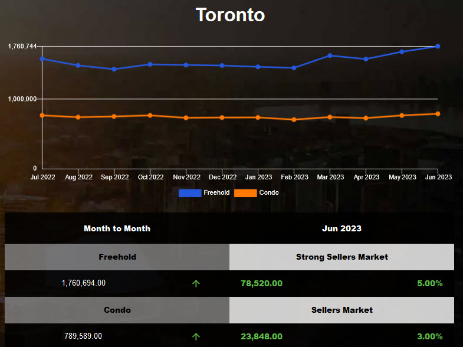Click the Freehold Mar 2023 data point
The height and width of the screenshot is (347, 463).
[x=330, y=55]
